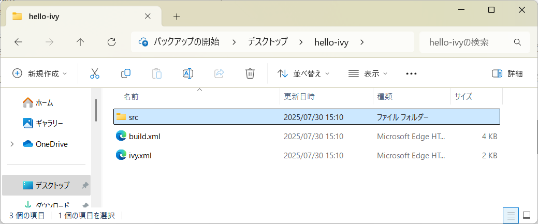Click 1 個の項目を選択 in status bar

point(86,215)
